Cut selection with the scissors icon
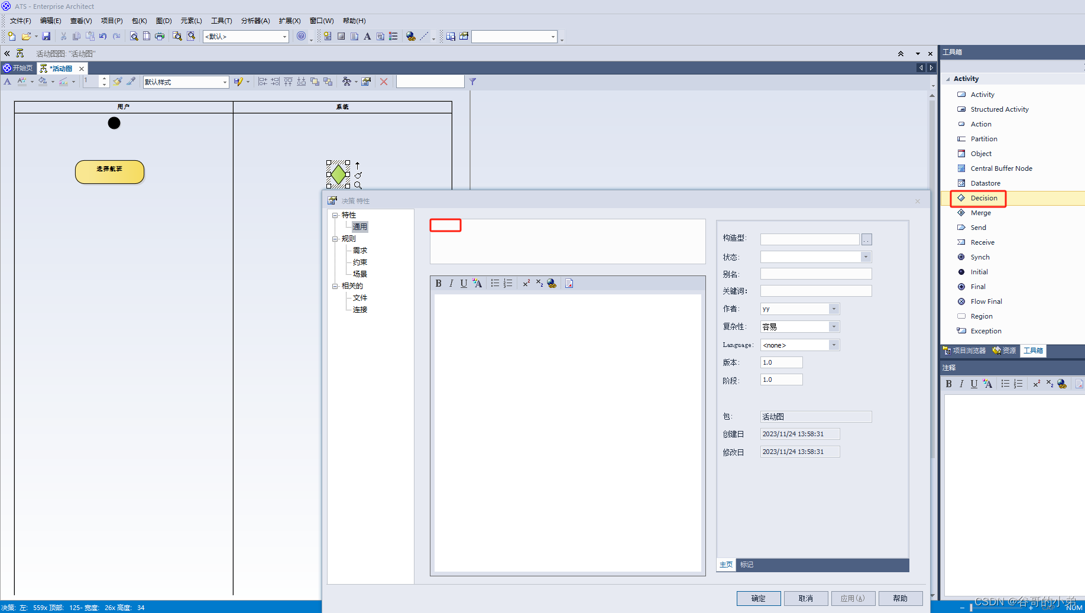 point(63,36)
